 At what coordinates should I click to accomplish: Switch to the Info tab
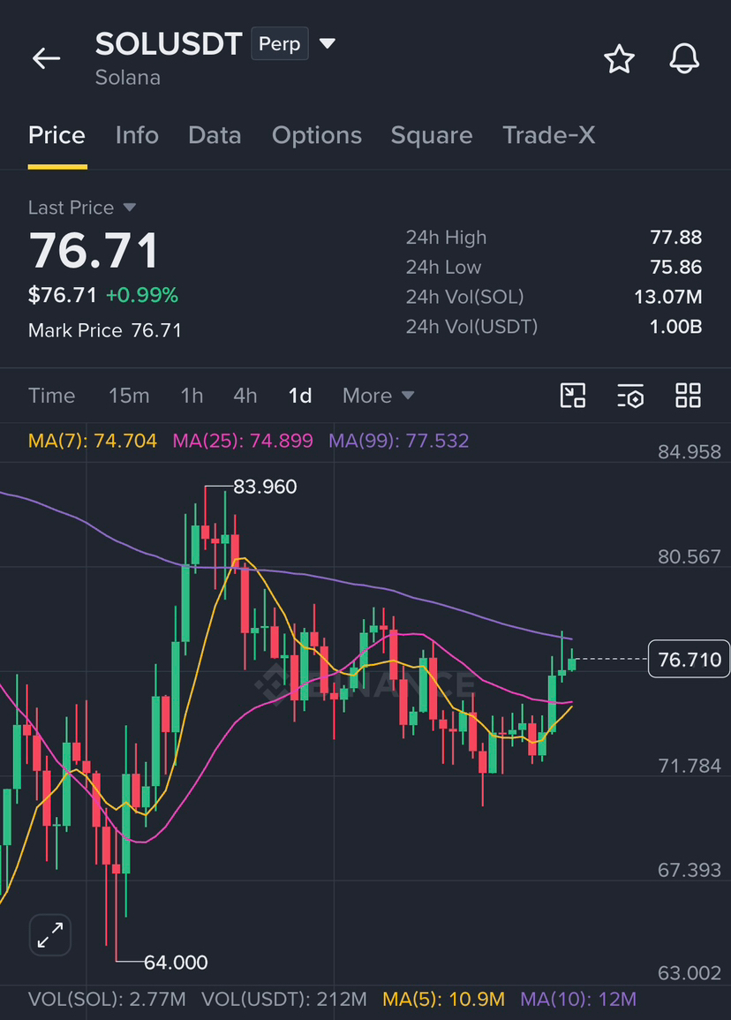[x=137, y=135]
